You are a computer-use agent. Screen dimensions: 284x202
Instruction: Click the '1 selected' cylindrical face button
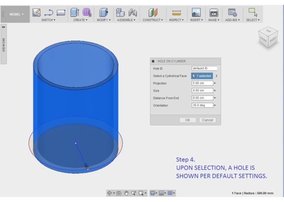tap(202, 76)
